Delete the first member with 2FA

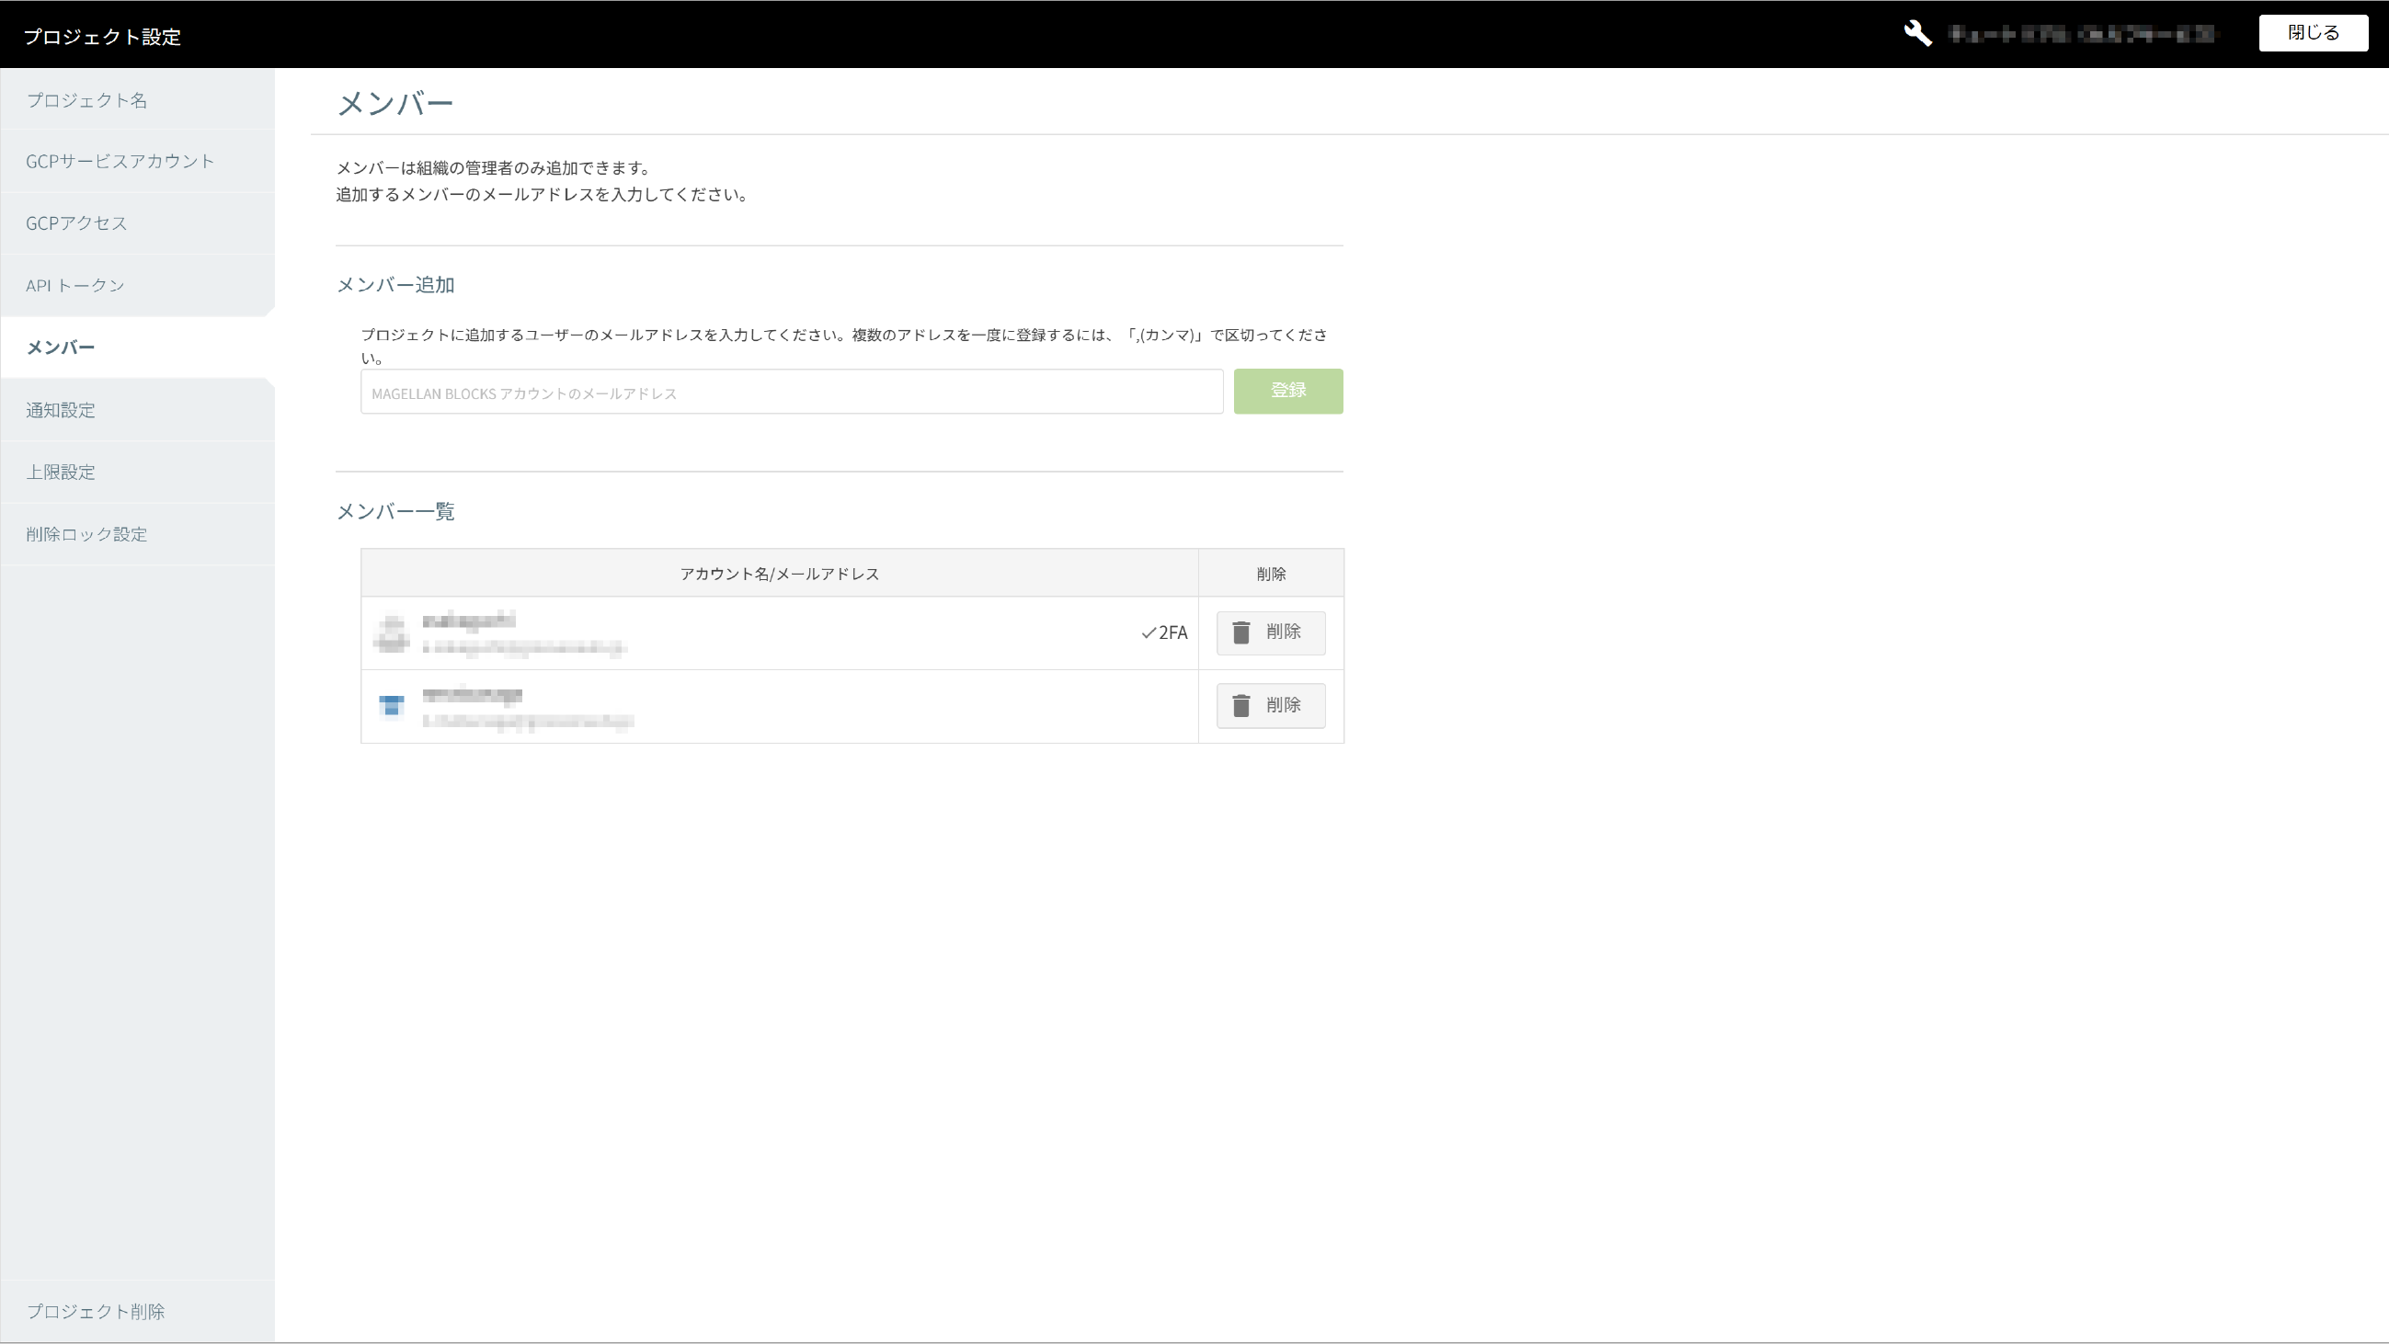click(x=1271, y=633)
